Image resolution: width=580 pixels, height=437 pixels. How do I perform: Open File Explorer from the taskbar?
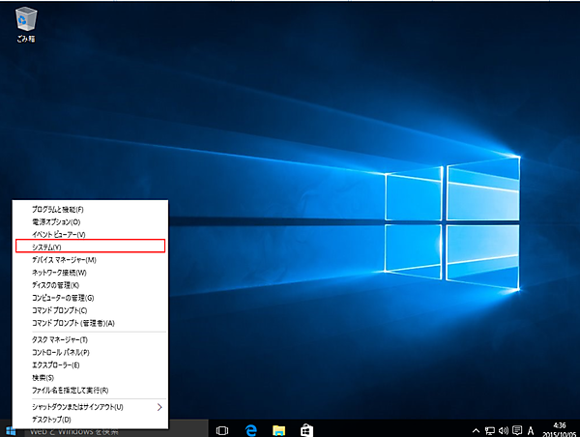pyautogui.click(x=277, y=428)
